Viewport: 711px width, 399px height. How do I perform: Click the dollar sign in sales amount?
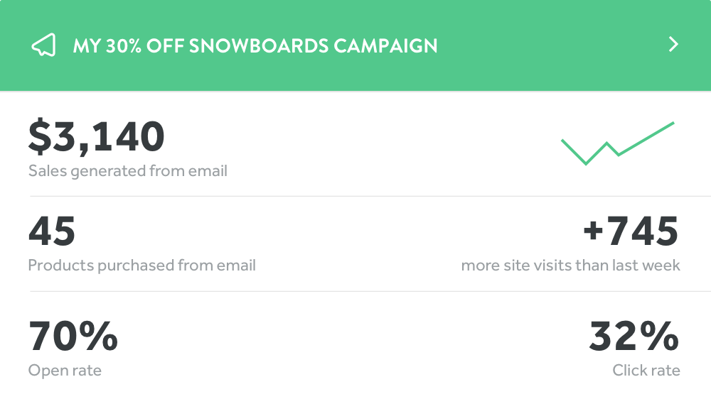click(40, 136)
